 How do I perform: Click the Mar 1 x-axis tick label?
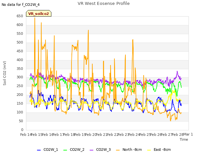tap(188, 134)
